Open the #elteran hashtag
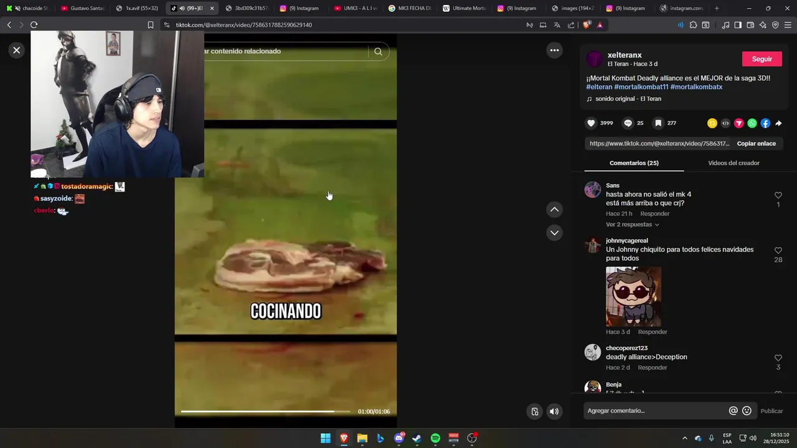This screenshot has width=797, height=448. coord(599,87)
